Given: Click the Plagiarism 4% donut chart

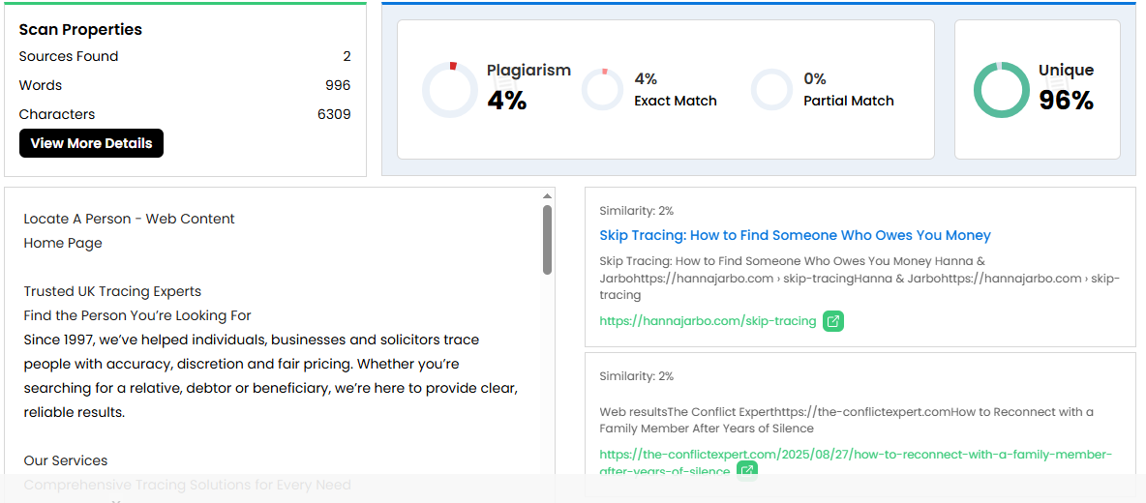Looking at the screenshot, I should 450,90.
